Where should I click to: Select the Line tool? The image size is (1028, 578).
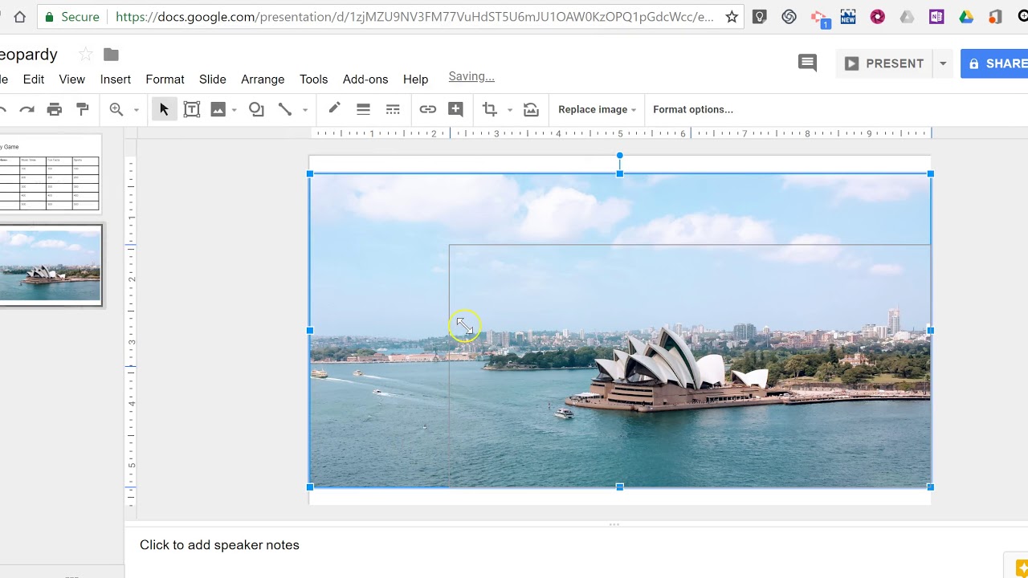[284, 109]
